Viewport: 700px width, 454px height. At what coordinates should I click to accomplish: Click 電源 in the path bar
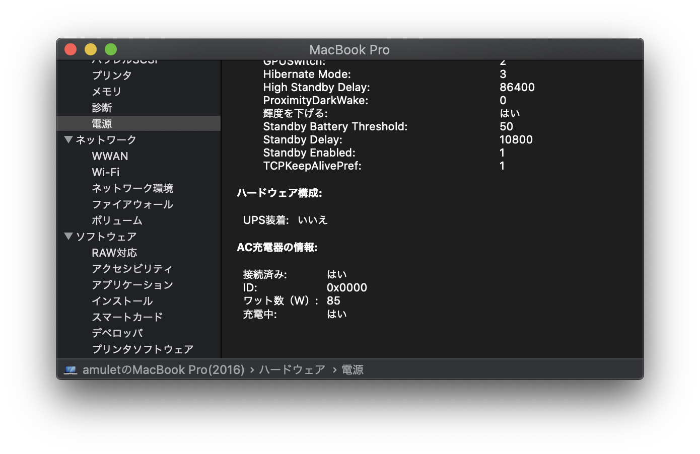click(353, 370)
